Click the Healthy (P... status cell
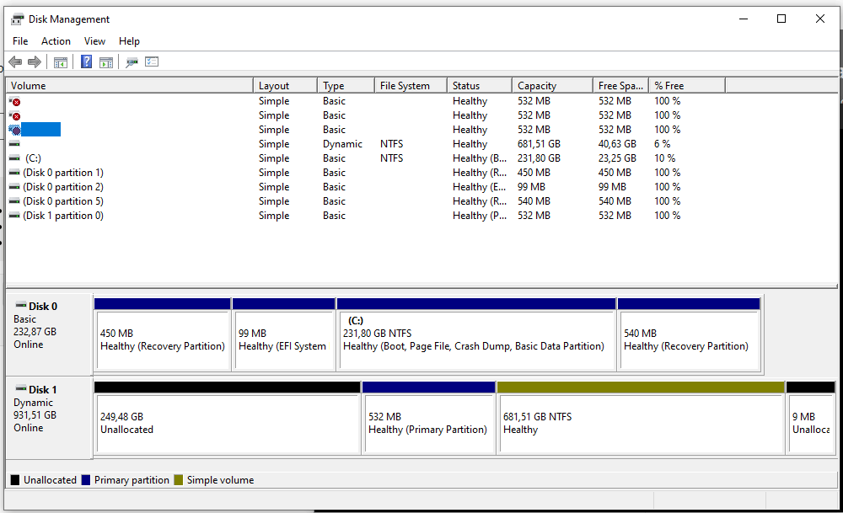843x513 pixels. tap(480, 216)
